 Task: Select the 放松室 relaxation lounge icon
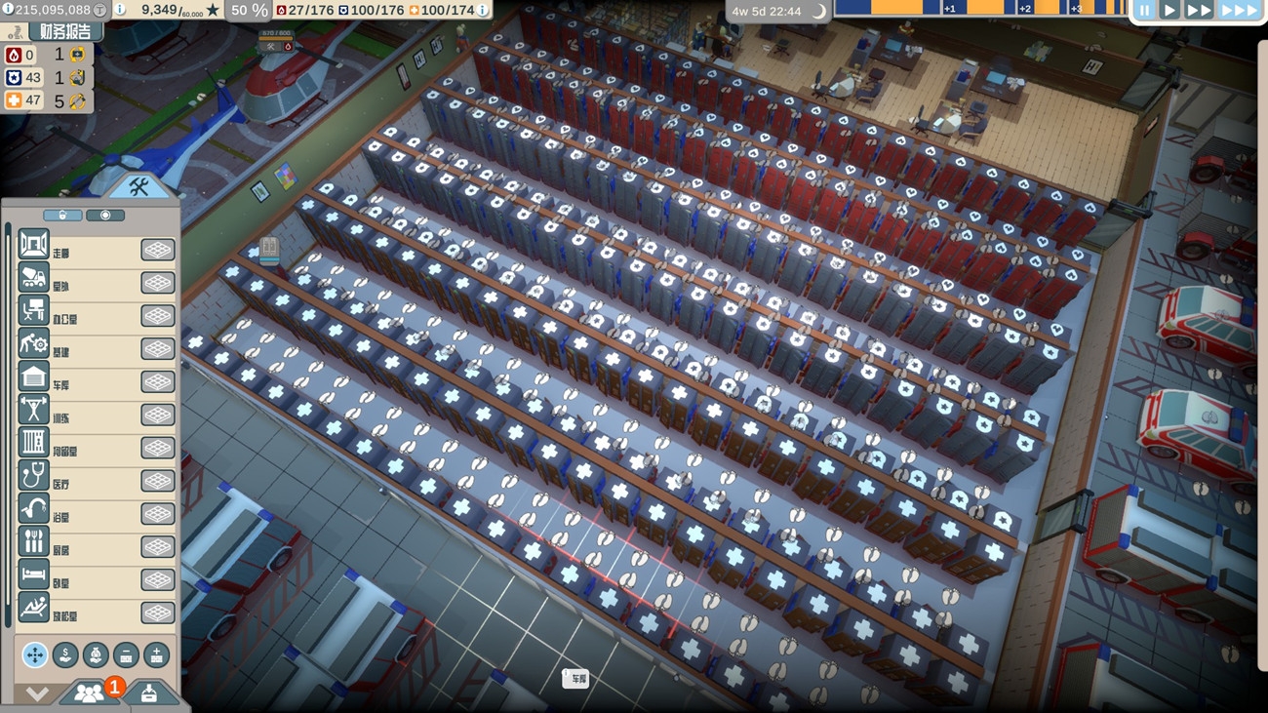point(34,609)
